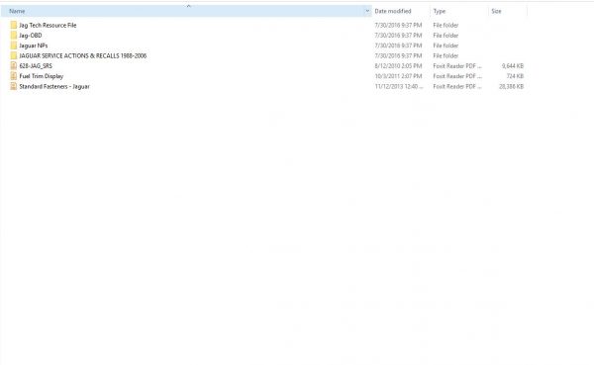
Task: Click the Jaguar NPs folder icon
Action: [14, 46]
